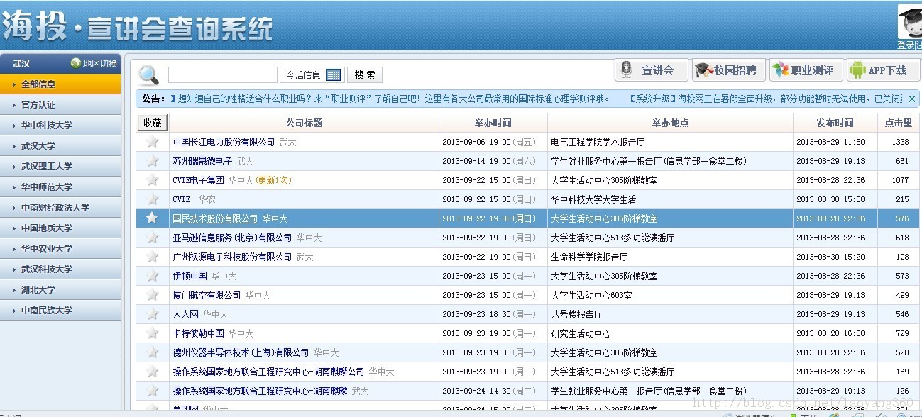Select 中南民族大学 in the sidebar
The height and width of the screenshot is (417, 922).
tap(60, 310)
